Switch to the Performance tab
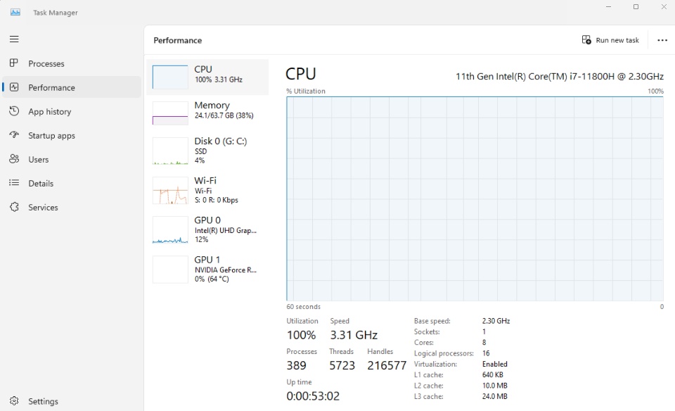675x411 pixels. click(51, 87)
